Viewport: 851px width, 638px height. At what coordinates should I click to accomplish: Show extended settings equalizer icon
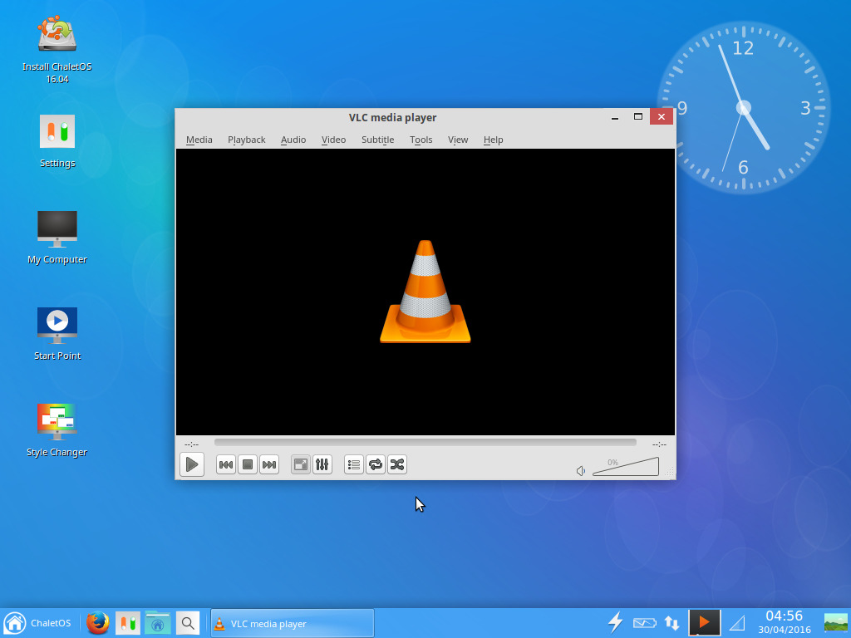click(322, 465)
